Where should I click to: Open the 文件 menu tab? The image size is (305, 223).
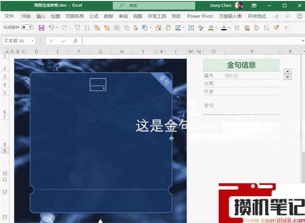coord(9,16)
